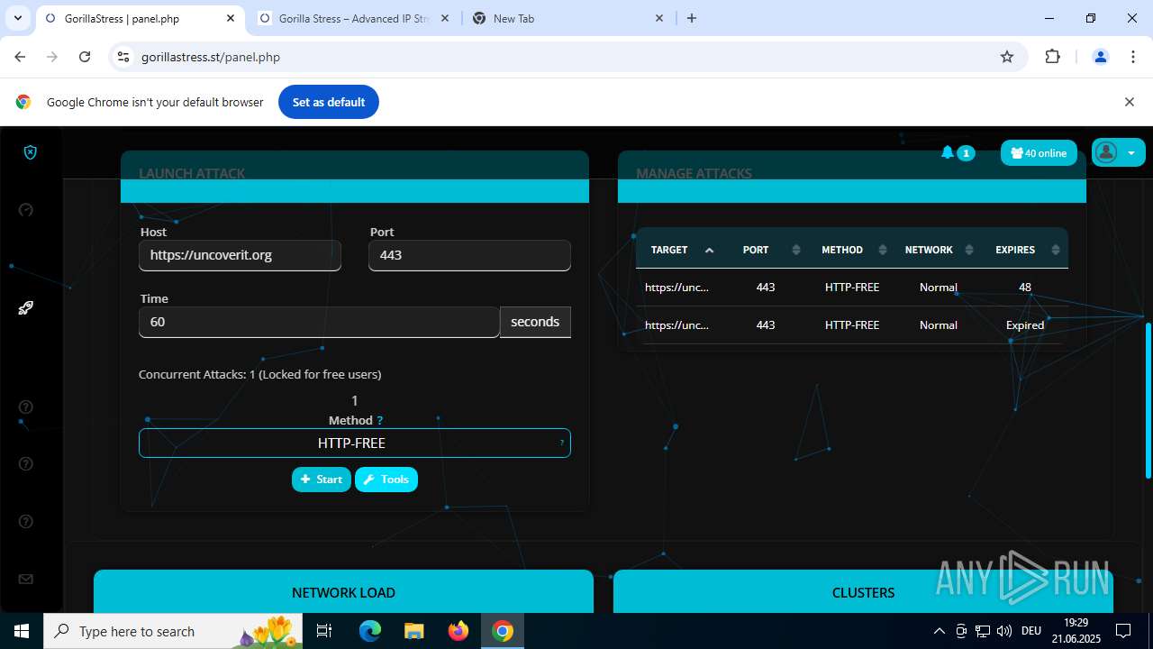The width and height of the screenshot is (1153, 649).
Task: Open Task View on taskbar
Action: coord(325,631)
